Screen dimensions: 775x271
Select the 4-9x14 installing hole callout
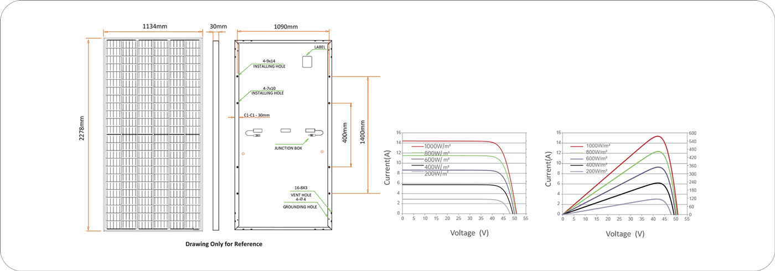269,64
